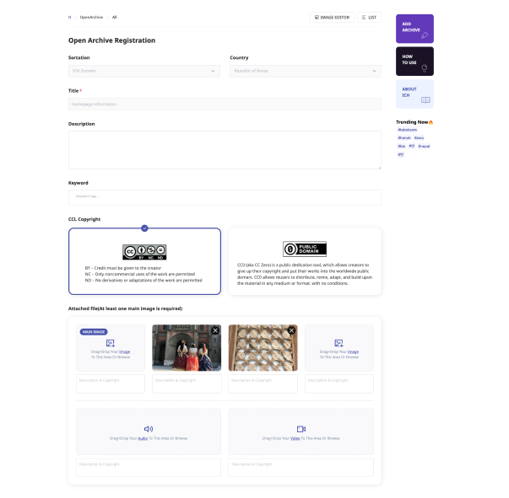Click the open book icon on About ICH

tap(425, 99)
